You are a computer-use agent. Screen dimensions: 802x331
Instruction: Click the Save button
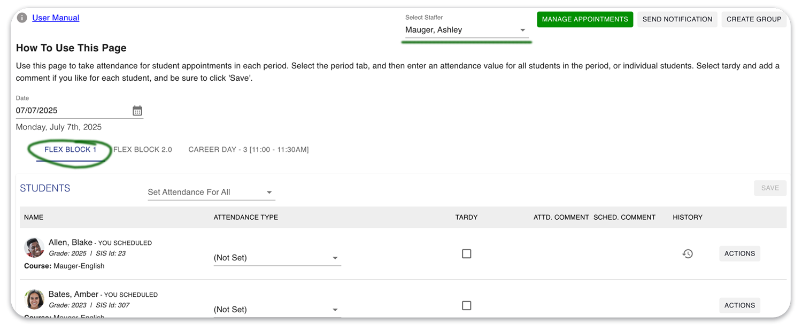pyautogui.click(x=770, y=188)
